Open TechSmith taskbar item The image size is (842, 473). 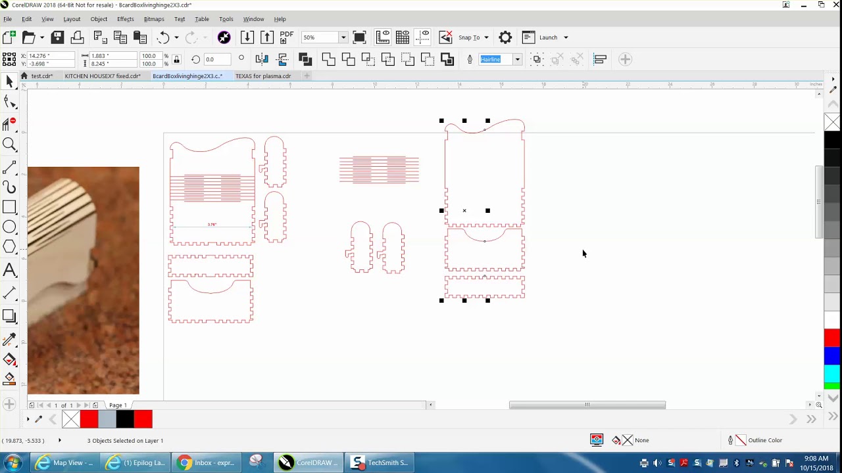pyautogui.click(x=380, y=462)
